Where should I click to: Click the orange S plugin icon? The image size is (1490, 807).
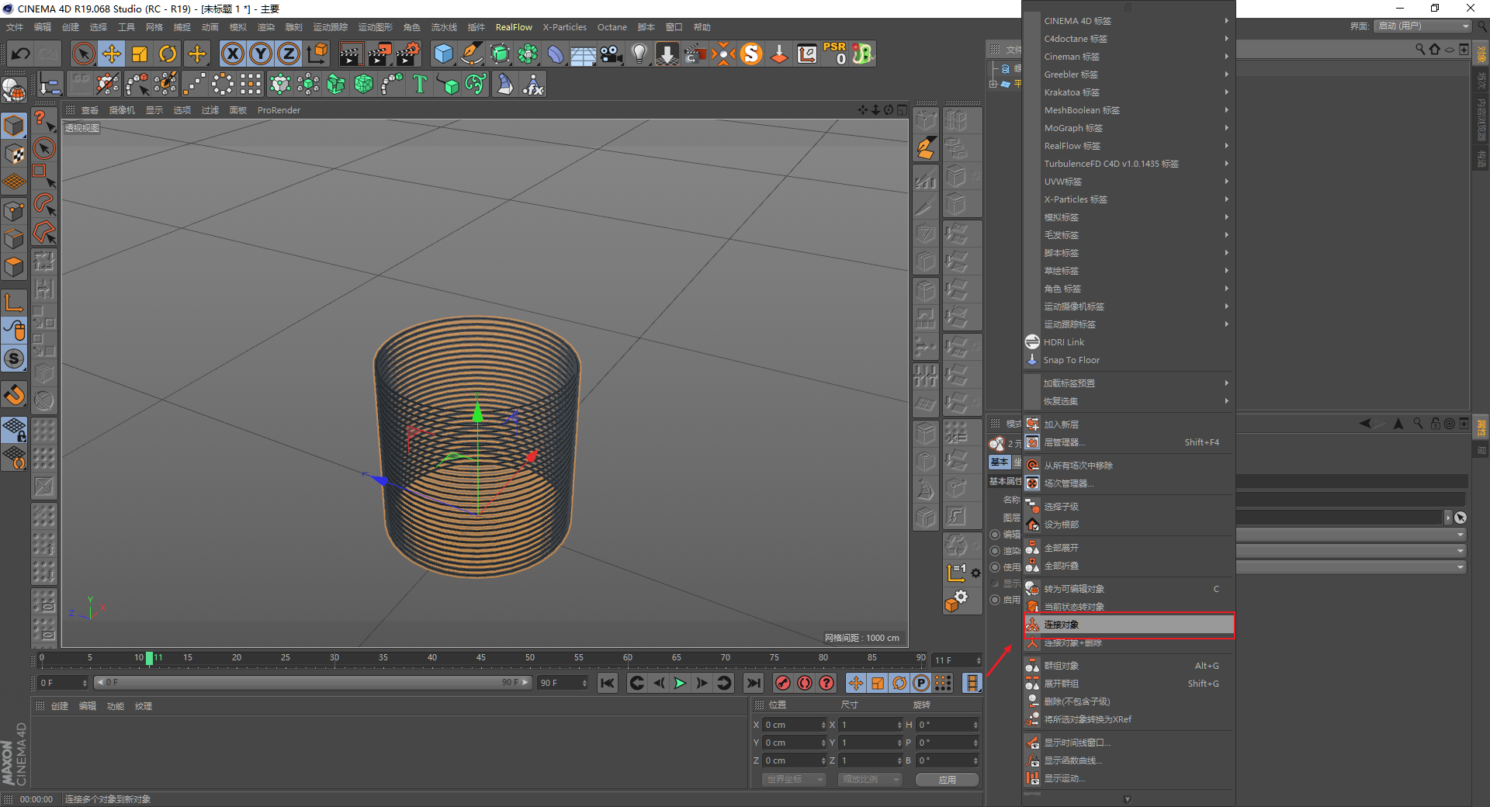[x=750, y=54]
